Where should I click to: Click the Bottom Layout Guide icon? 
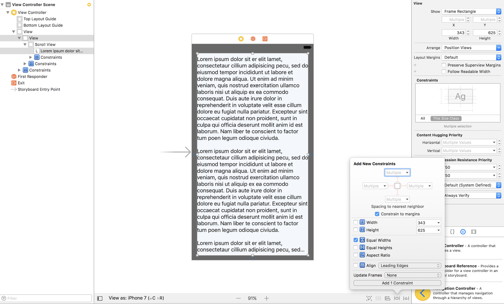(20, 25)
